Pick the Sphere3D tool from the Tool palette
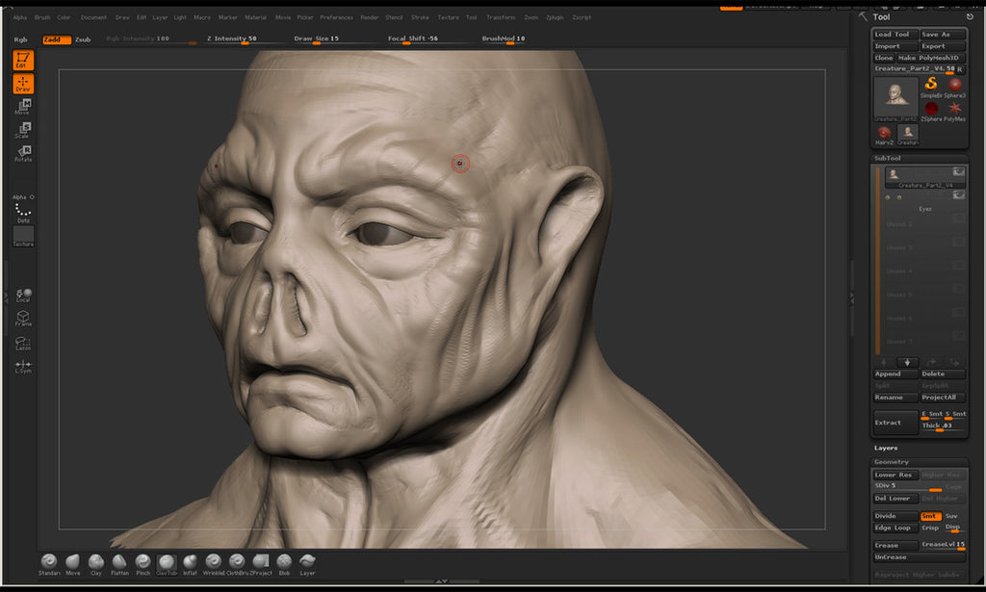Viewport: 986px width, 592px height. [954, 86]
